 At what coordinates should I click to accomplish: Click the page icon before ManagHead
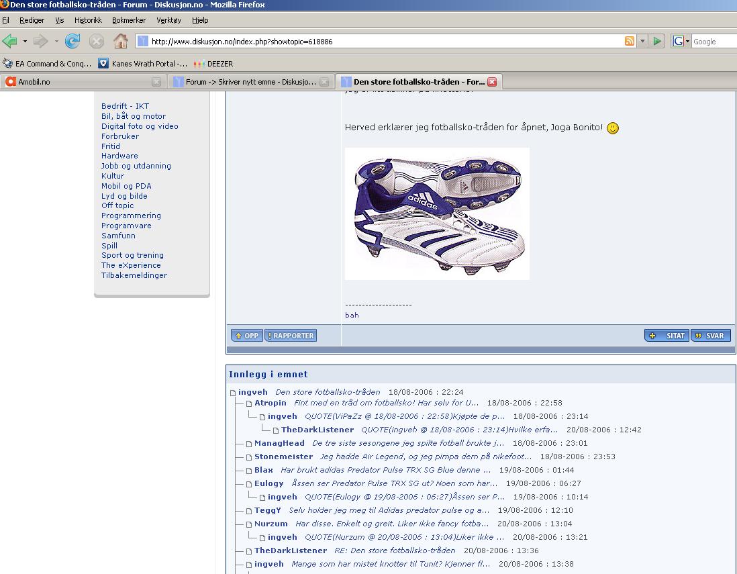tap(249, 444)
